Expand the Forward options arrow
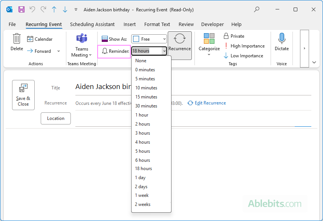 point(59,51)
